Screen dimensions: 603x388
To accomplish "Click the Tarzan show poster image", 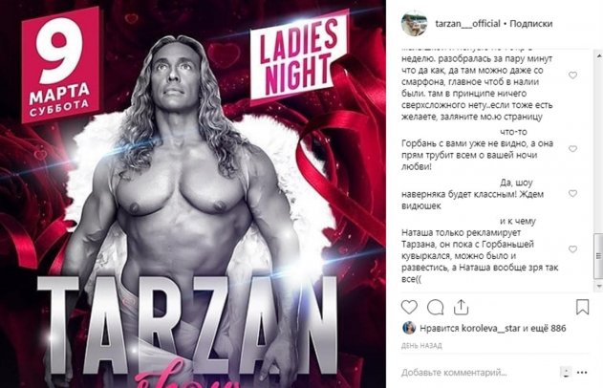I will click(x=193, y=194).
